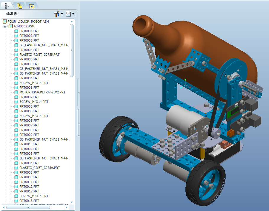
Task: Click the horizontal scroll right arrow
Action: pyautogui.click(x=66, y=207)
